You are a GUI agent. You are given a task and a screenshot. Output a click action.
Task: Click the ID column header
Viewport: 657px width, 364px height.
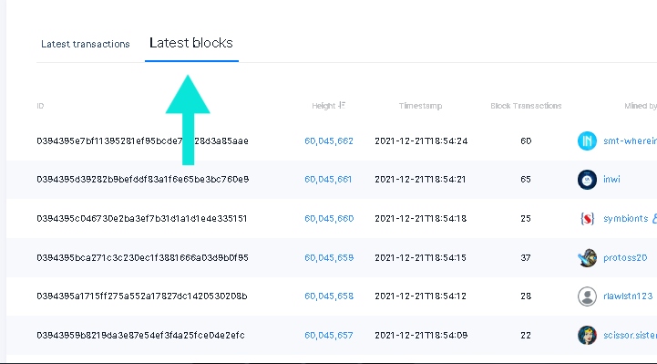(x=40, y=106)
